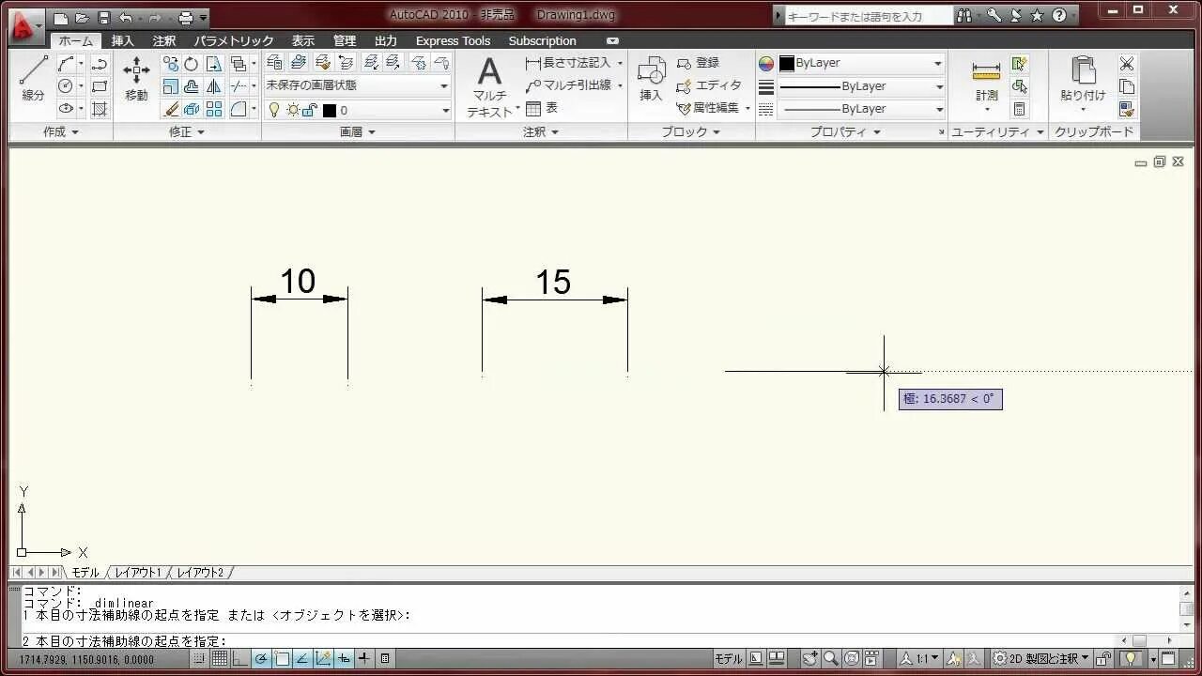Image resolution: width=1202 pixels, height=676 pixels.
Task: Switch to the レイアウト1 tab
Action: point(139,572)
